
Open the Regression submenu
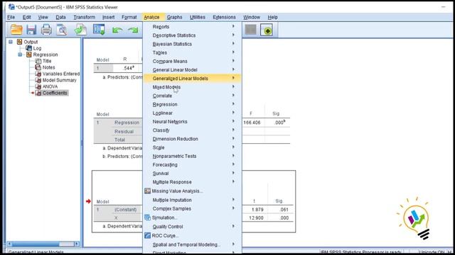click(x=192, y=104)
